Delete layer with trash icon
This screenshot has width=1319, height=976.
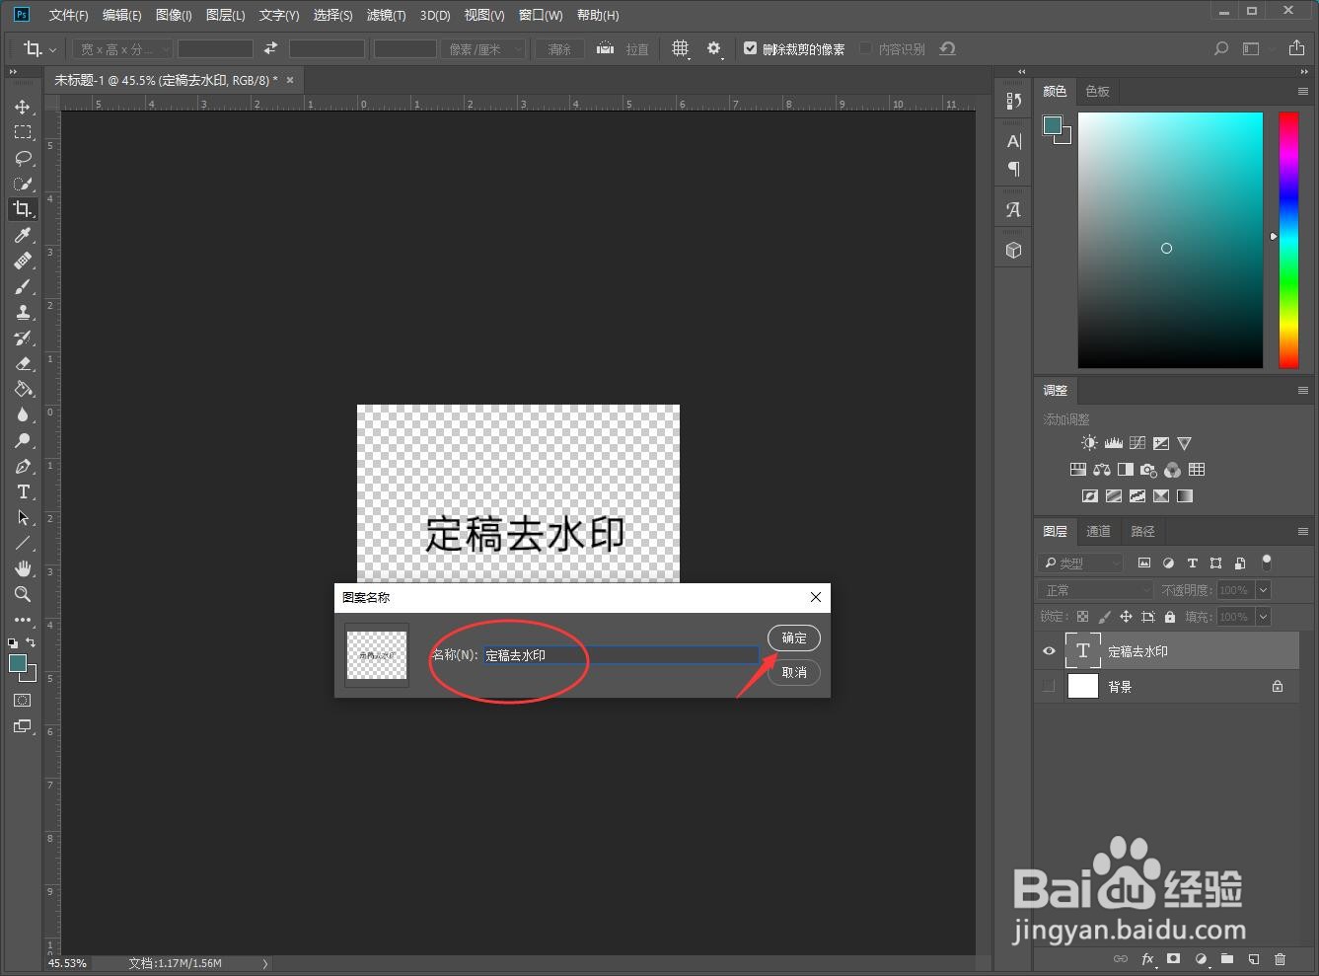1280,958
